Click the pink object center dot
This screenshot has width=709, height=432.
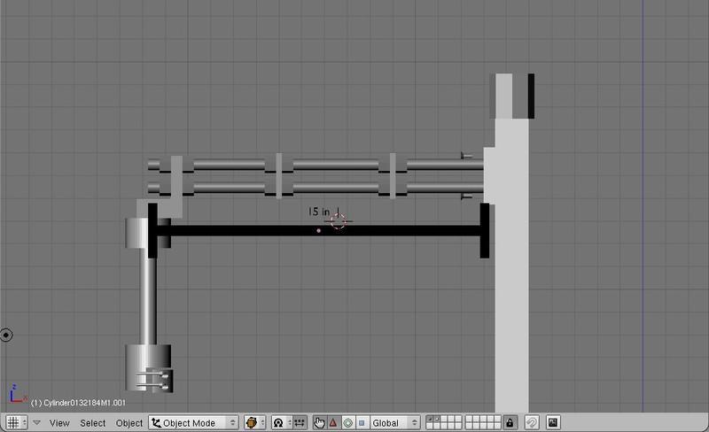pos(319,230)
